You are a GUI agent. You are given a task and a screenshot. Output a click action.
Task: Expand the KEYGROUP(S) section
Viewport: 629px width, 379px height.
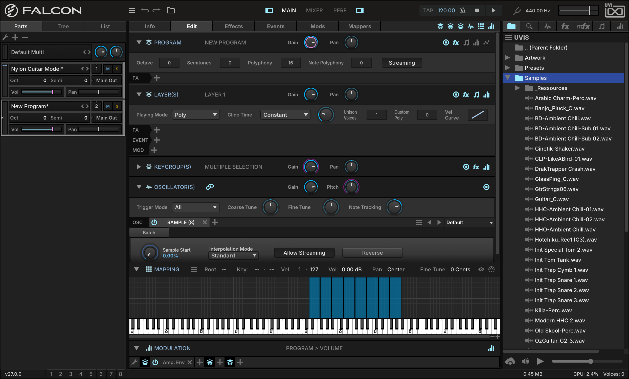[139, 167]
